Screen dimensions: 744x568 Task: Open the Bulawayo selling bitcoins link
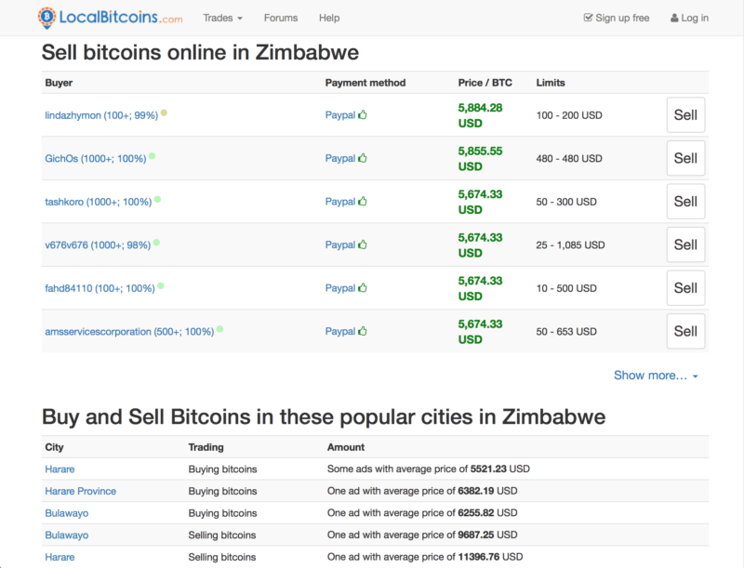tap(65, 535)
